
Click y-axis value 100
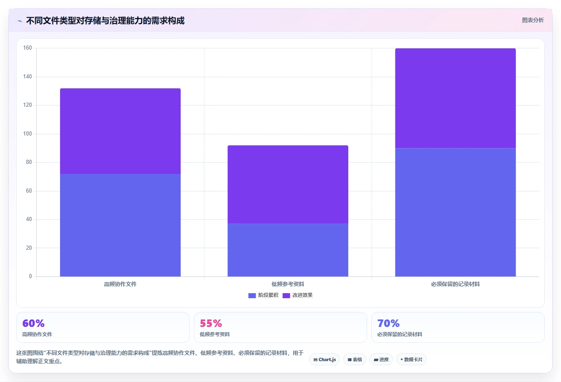(x=28, y=134)
